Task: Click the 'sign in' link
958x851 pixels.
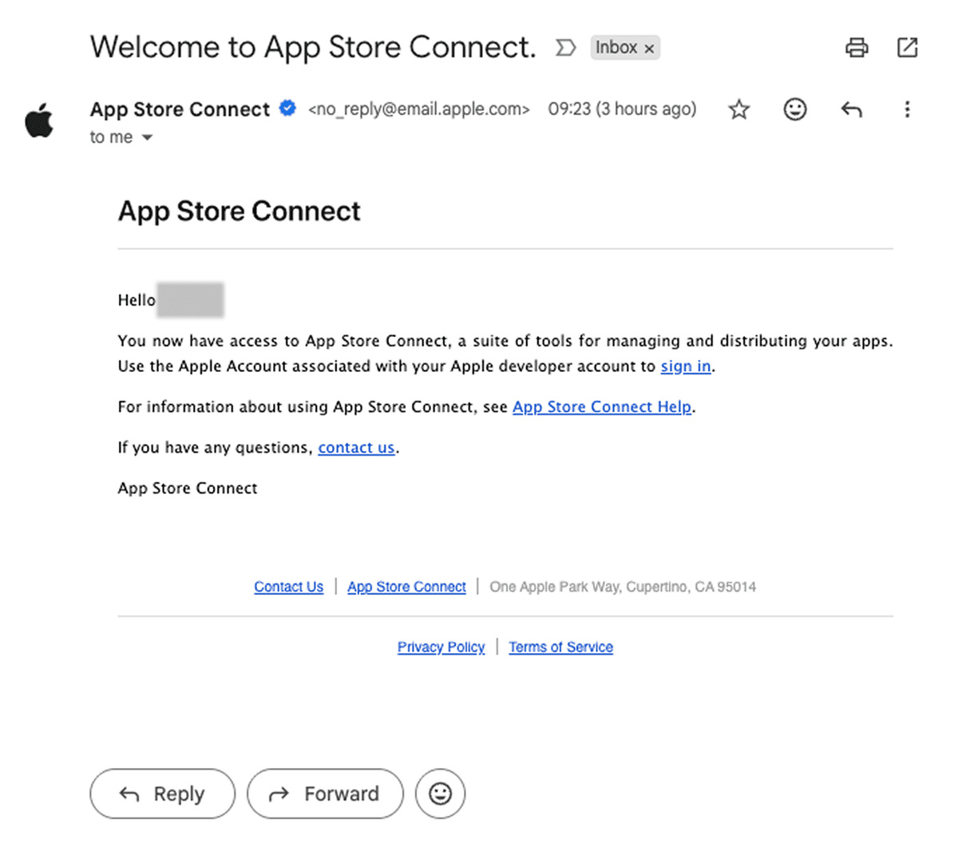Action: click(685, 366)
